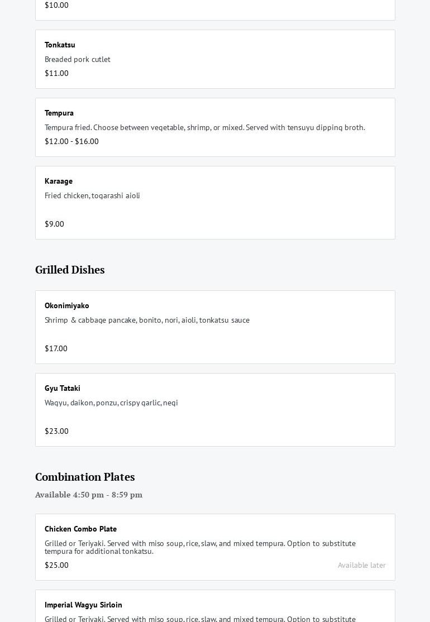This screenshot has width=430, height=622.
Task: Click the shrimp & cabbage pancake description
Action: pos(147,320)
